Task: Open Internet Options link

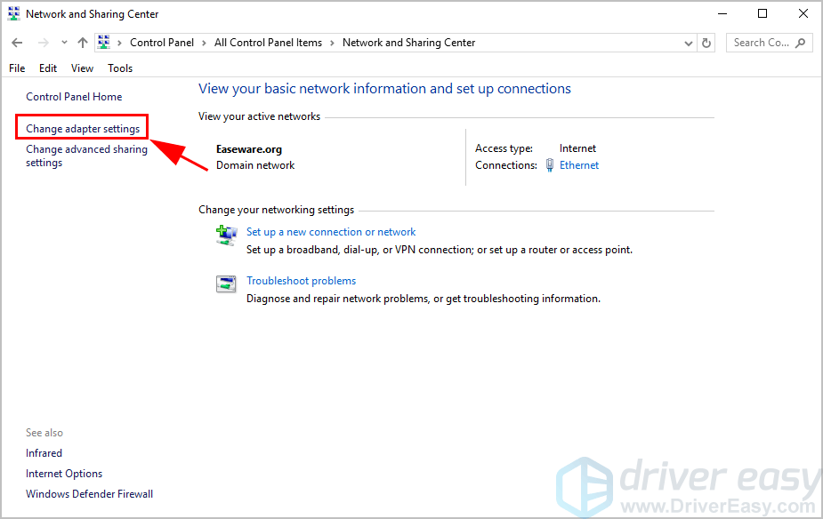Action: tap(64, 474)
